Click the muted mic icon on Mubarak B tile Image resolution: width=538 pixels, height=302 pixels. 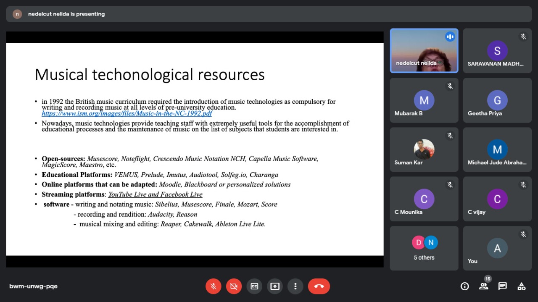(450, 86)
